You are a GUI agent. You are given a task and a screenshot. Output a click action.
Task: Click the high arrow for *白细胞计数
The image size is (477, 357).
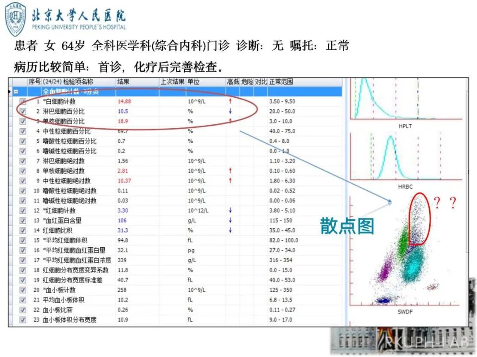pos(230,101)
